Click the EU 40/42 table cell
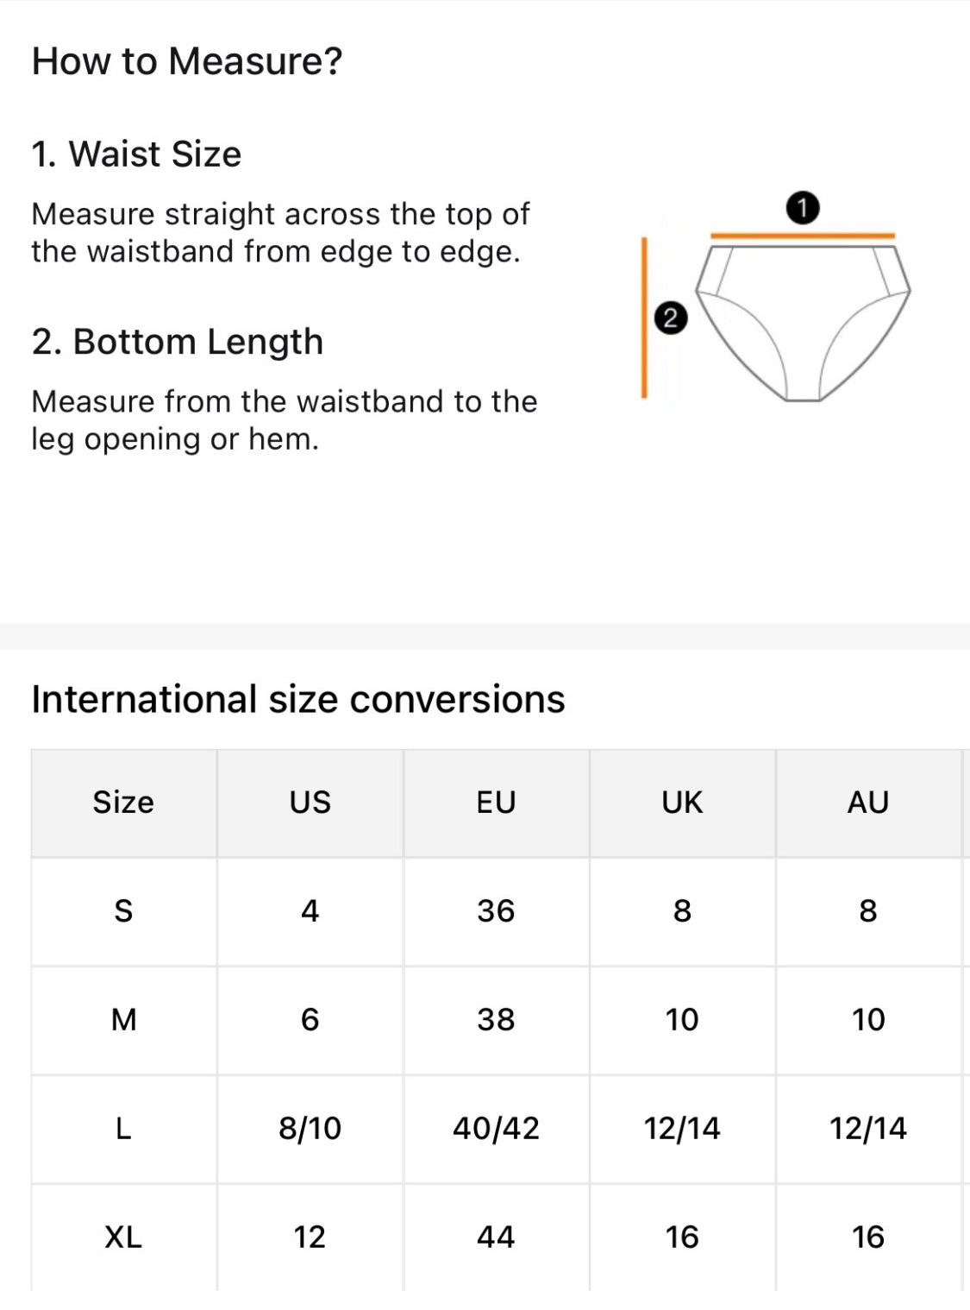Screen dimensions: 970x1310 496,1129
